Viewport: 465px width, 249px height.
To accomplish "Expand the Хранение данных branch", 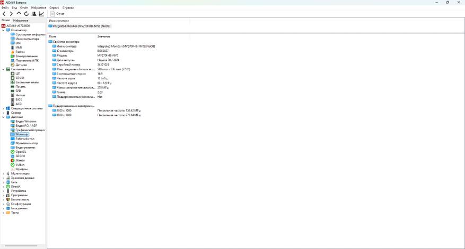I will point(3,178).
